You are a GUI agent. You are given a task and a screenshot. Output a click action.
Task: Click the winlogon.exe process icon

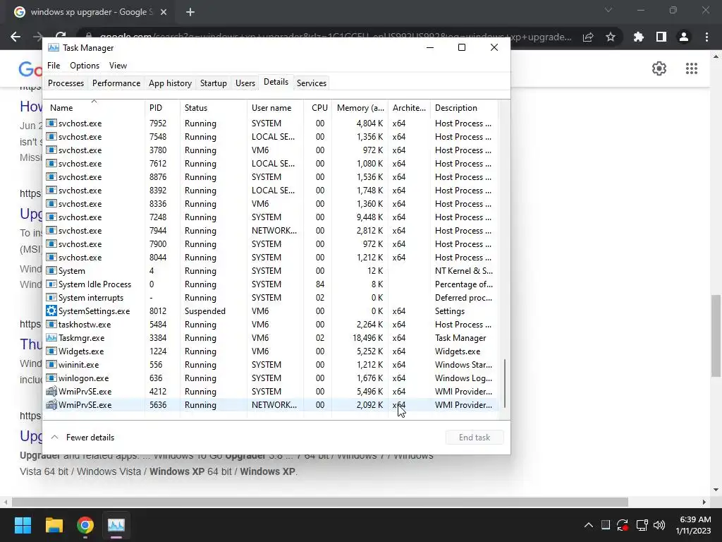(x=51, y=378)
